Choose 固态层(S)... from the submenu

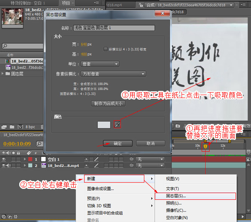click(x=195, y=196)
